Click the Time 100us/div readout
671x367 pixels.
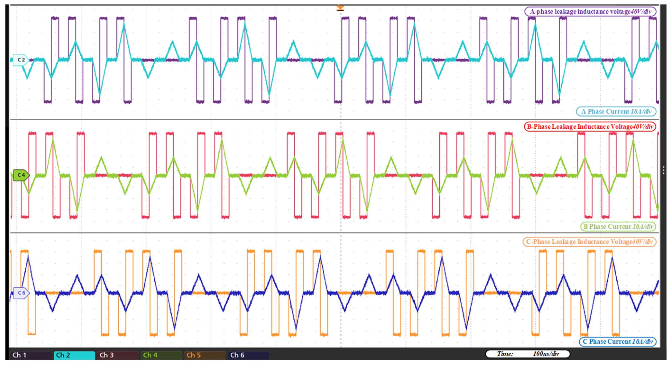pos(528,354)
